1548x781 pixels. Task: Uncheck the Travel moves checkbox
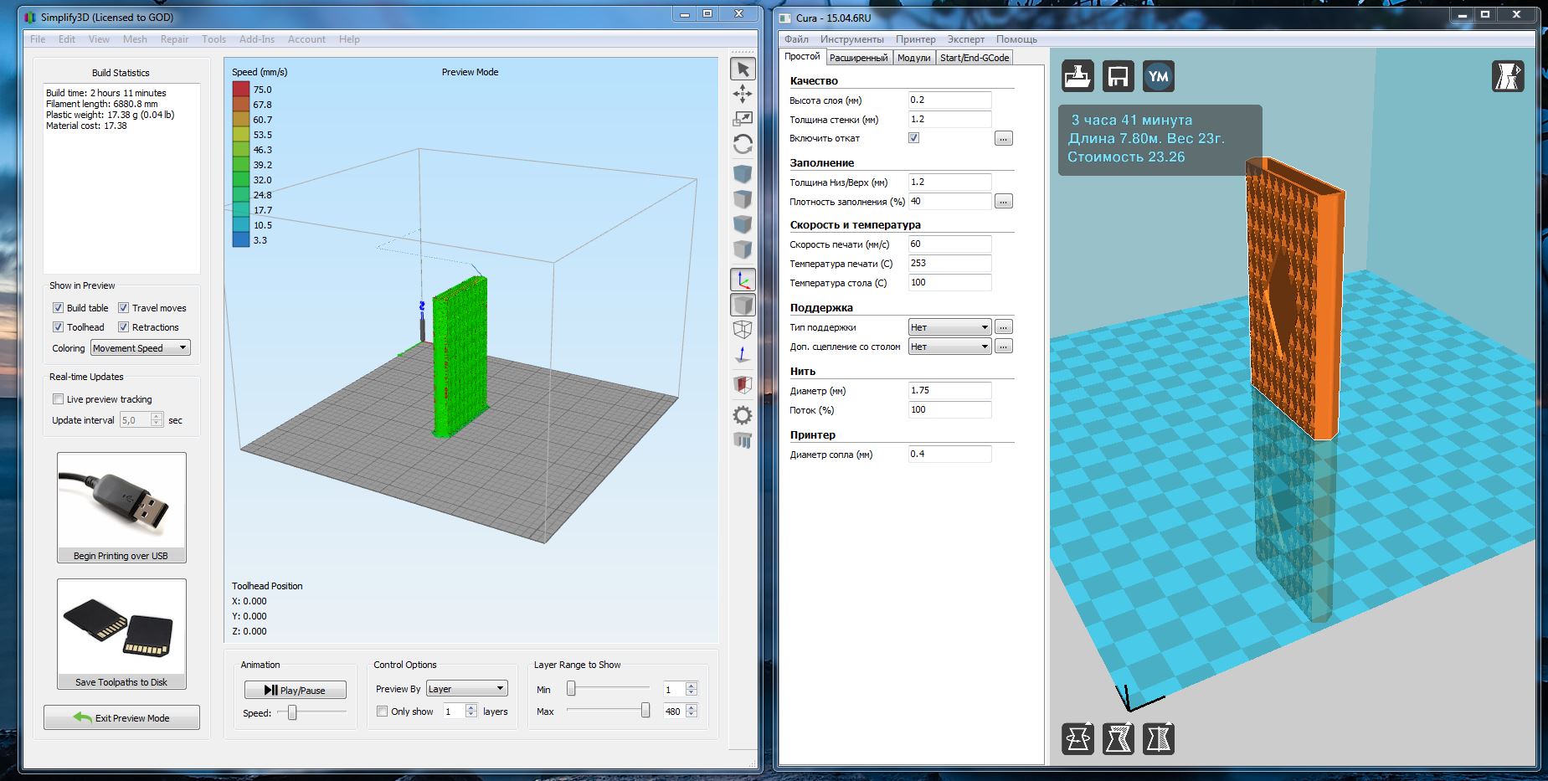click(x=123, y=308)
